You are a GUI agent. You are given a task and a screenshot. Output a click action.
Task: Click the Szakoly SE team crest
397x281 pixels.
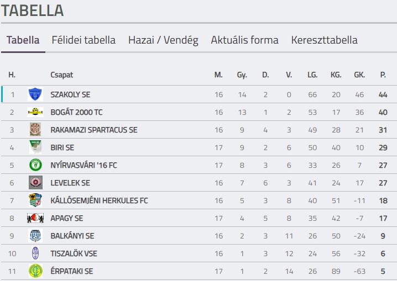(x=35, y=94)
